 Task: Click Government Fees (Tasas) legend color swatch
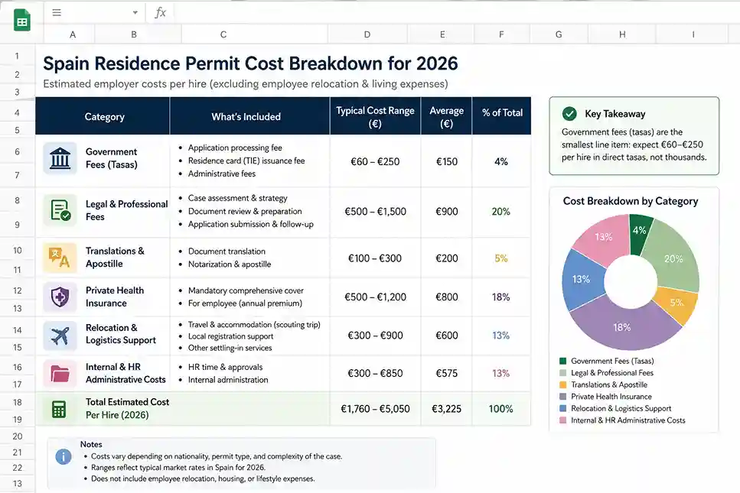click(x=563, y=361)
